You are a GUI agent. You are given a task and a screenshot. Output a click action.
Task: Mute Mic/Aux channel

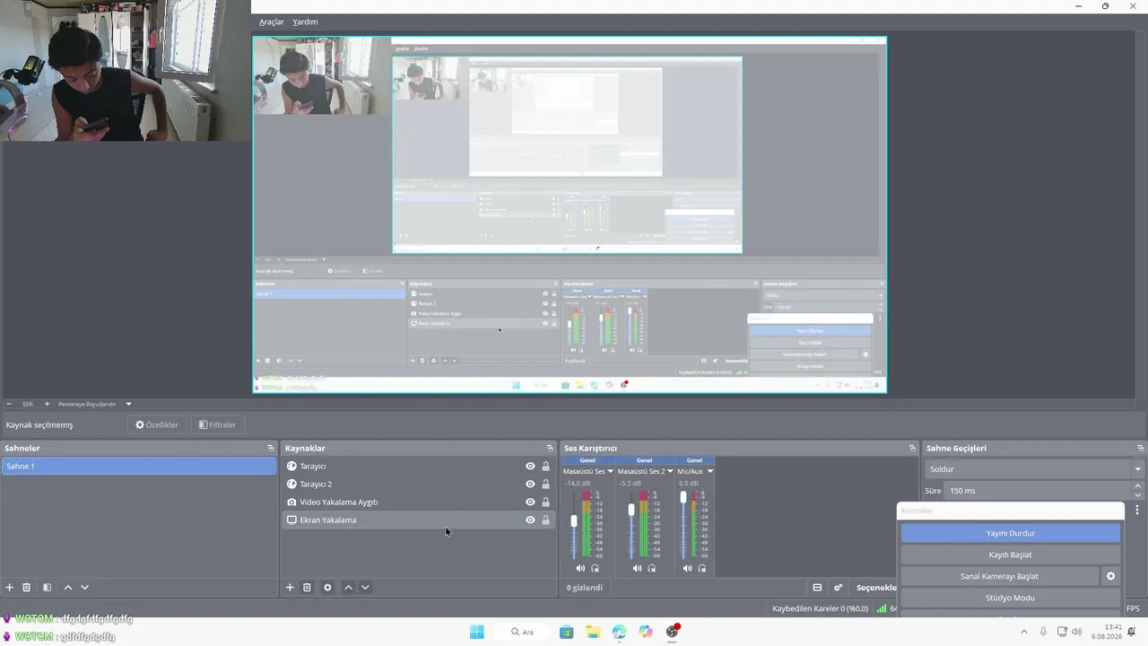coord(687,568)
